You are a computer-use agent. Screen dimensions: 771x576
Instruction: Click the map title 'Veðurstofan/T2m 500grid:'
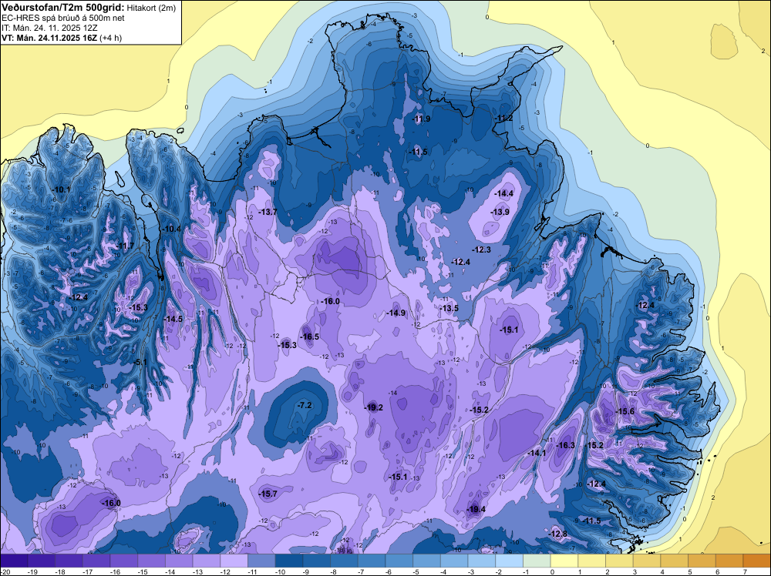coord(62,8)
